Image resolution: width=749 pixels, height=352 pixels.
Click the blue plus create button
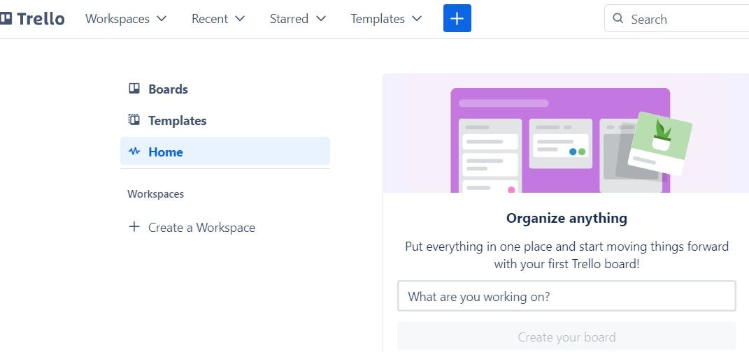point(457,18)
